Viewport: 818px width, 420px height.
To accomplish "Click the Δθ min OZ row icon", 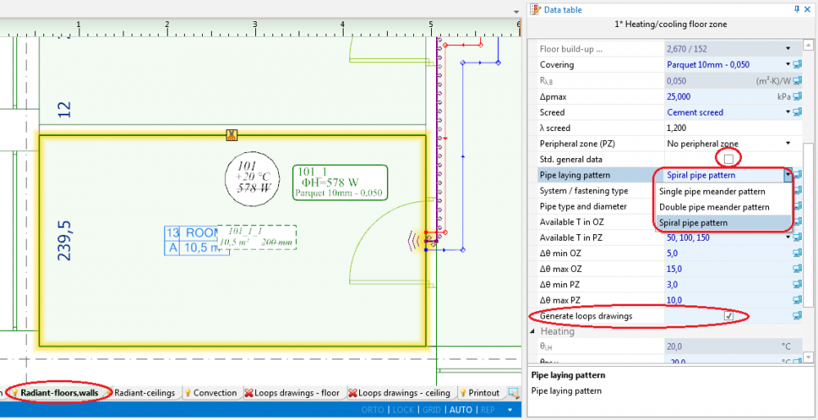I will click(x=798, y=254).
